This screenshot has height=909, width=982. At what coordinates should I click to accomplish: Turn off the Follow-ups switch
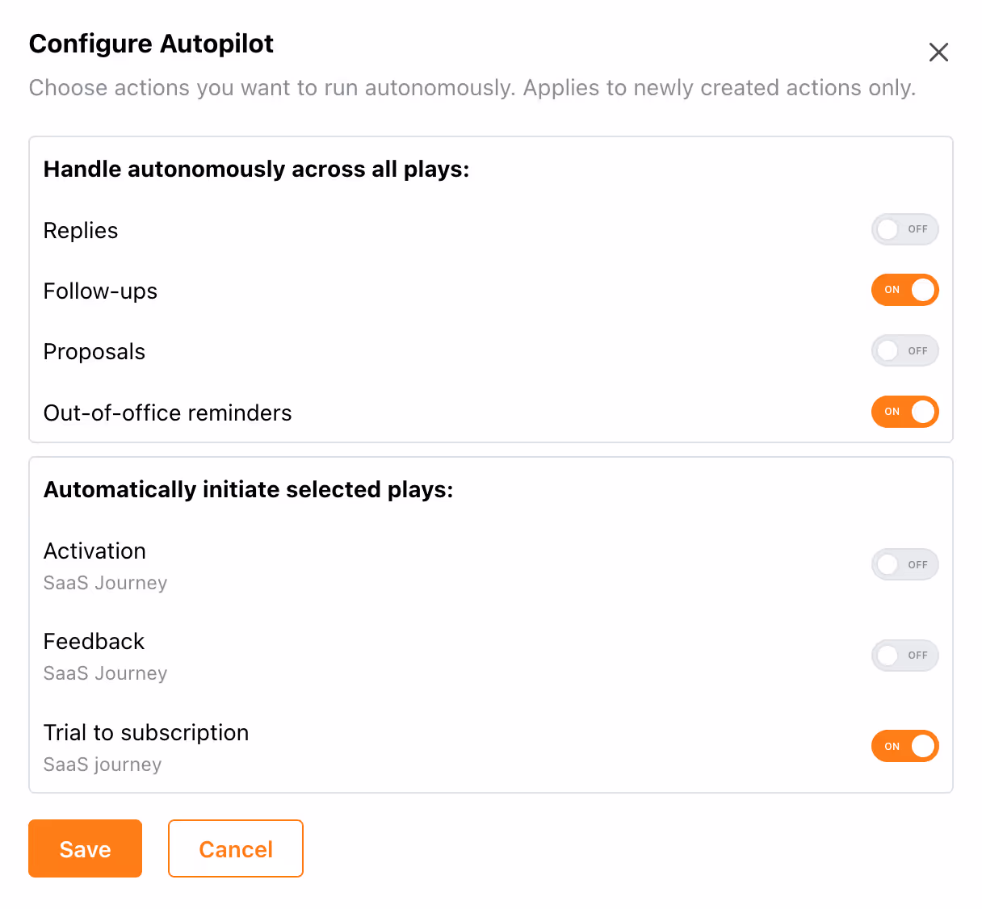click(x=904, y=290)
